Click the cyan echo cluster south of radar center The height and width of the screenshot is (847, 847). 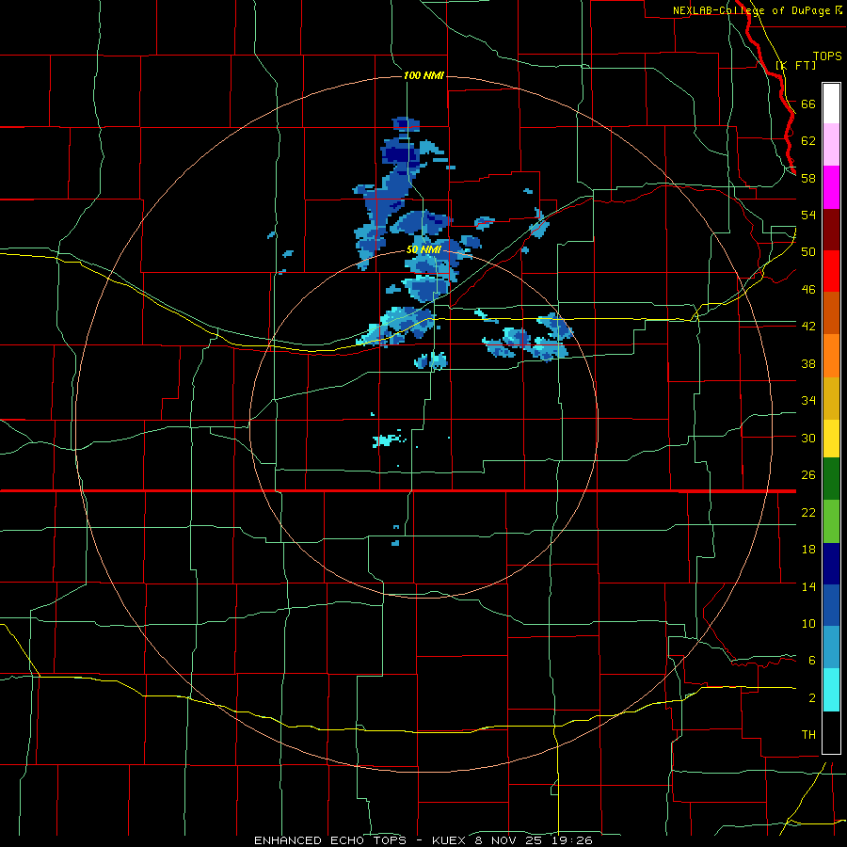389,439
